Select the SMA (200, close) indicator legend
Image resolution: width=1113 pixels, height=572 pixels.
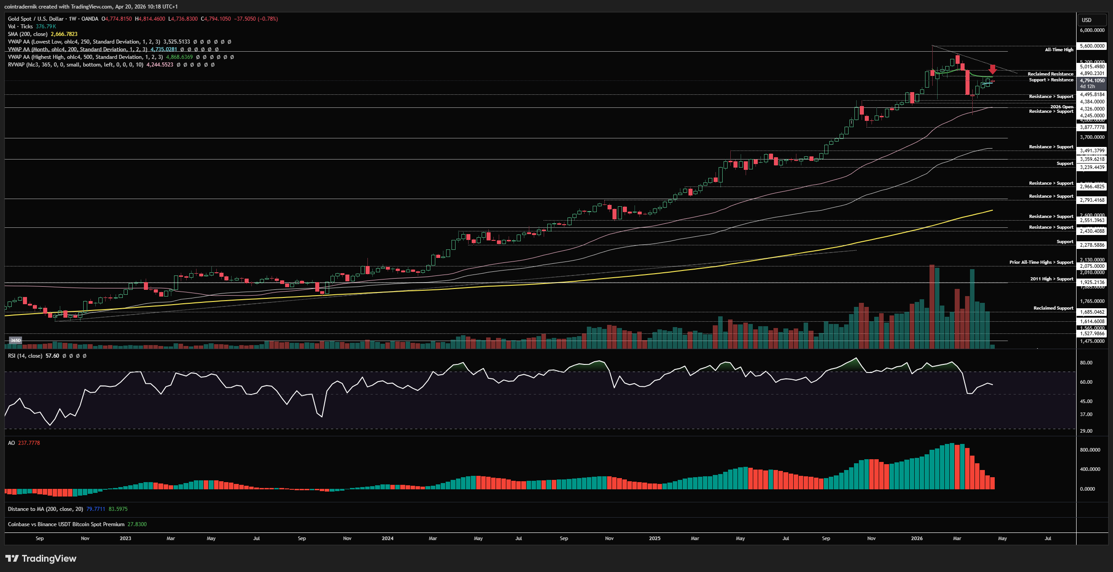coord(28,34)
